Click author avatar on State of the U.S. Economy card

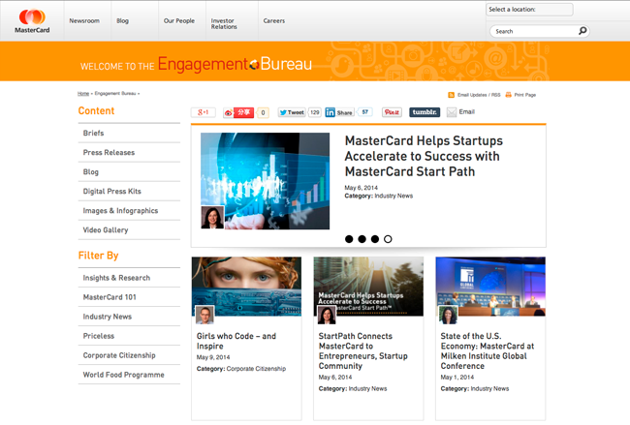pos(448,315)
